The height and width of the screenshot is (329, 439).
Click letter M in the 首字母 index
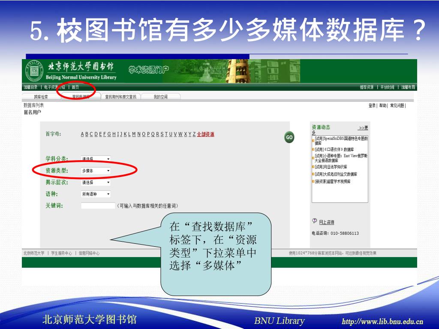click(x=134, y=134)
